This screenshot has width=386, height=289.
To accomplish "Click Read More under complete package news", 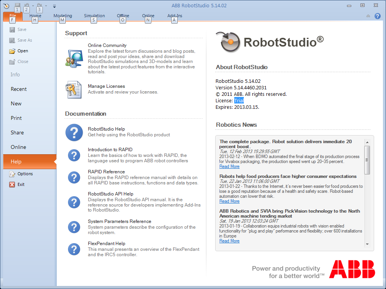I will click(x=229, y=166).
